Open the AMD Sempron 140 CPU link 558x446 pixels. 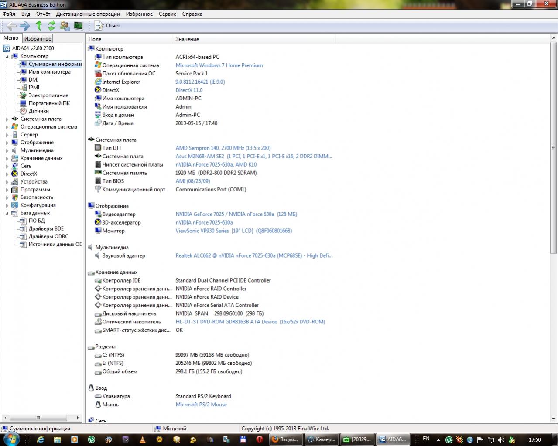223,148
